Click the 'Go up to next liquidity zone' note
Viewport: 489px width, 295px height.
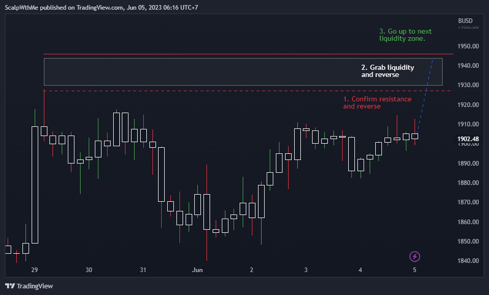[405, 35]
